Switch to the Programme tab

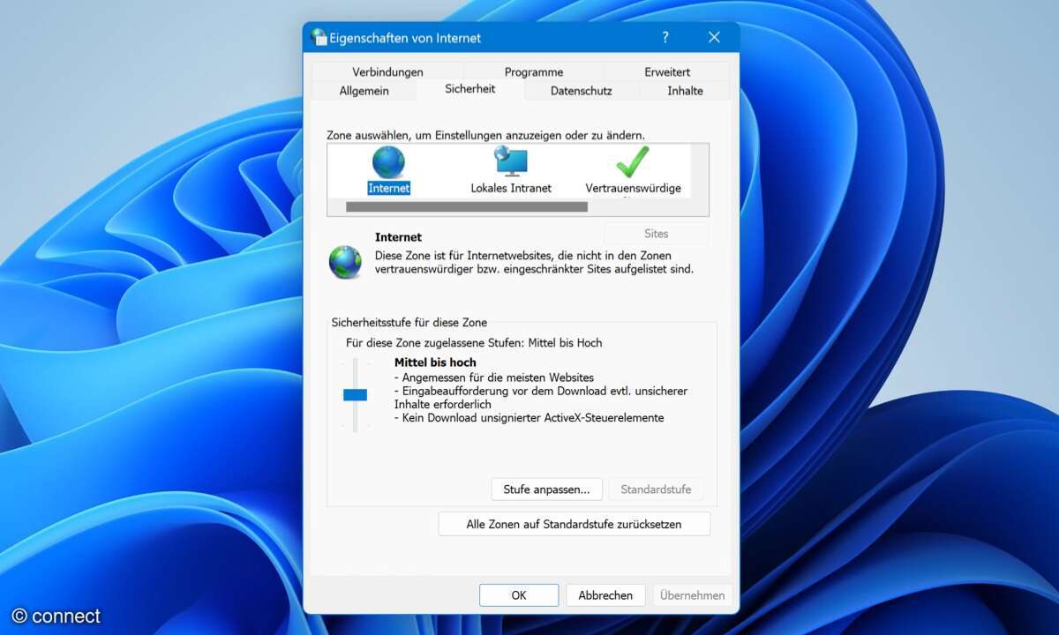[x=533, y=71]
